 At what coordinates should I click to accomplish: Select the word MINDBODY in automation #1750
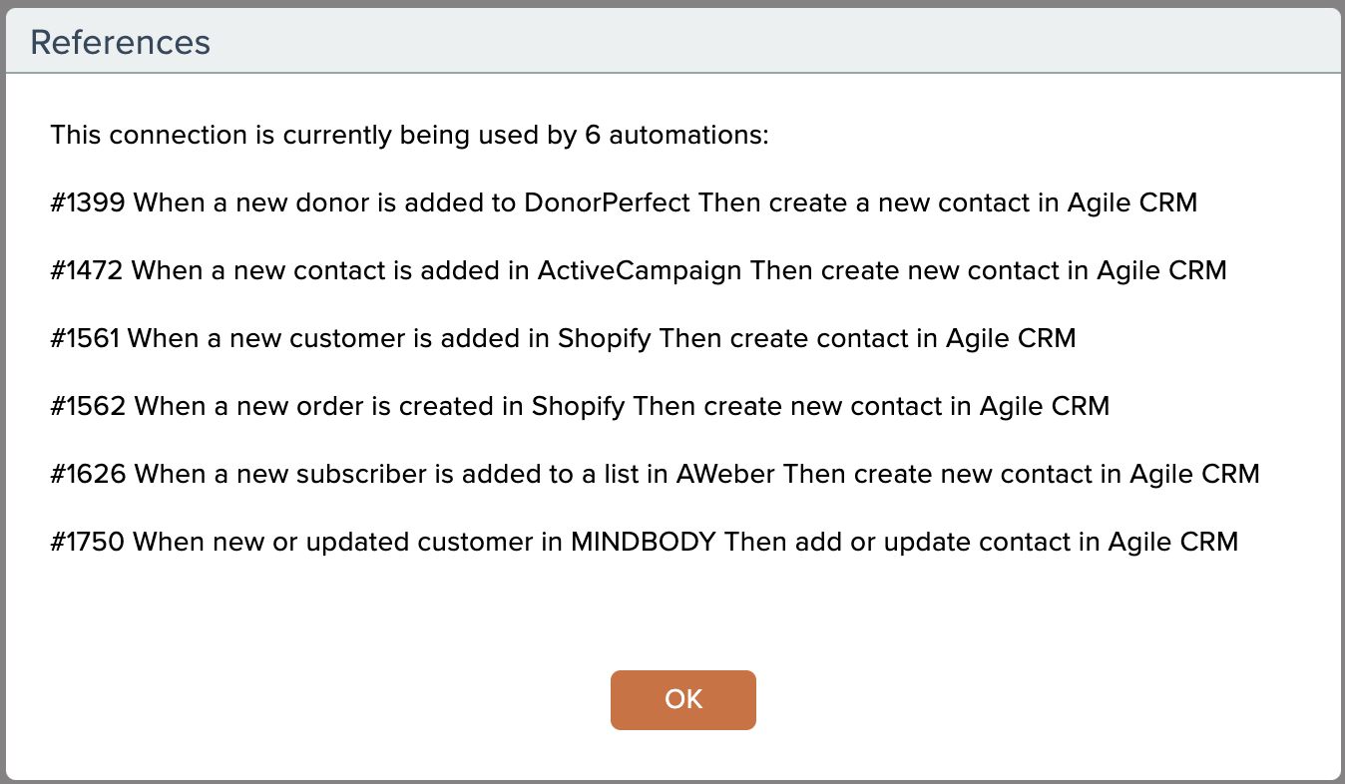tap(644, 542)
